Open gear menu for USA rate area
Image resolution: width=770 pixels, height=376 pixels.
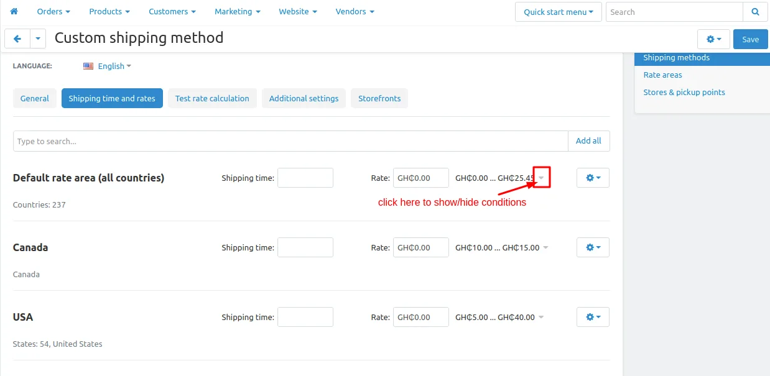[x=593, y=317]
